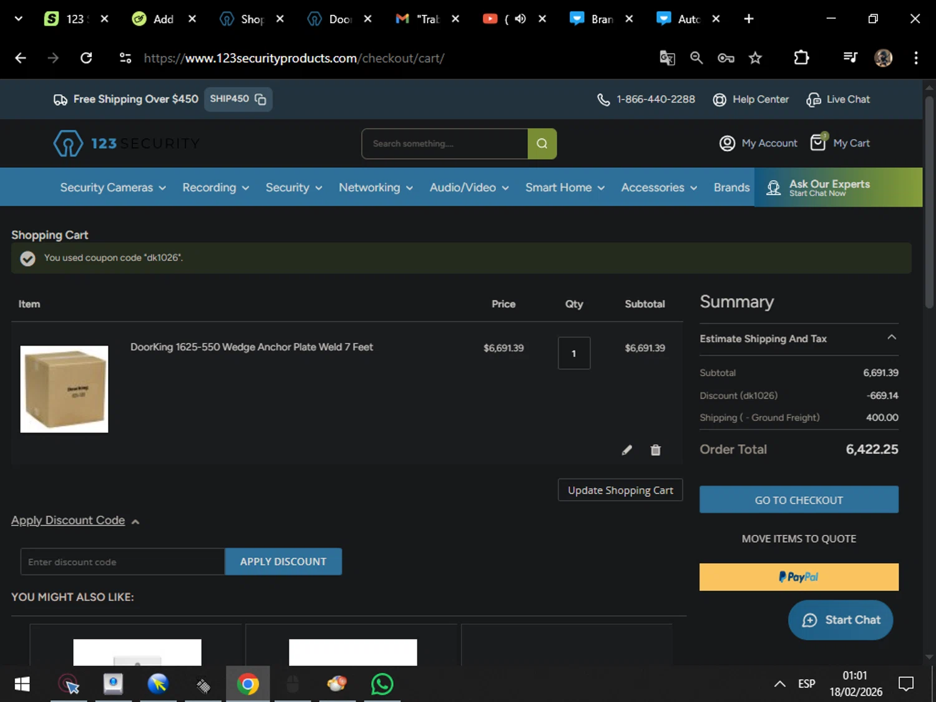Click the Update Shopping Cart button
Screen dimensions: 936x702
[x=620, y=490]
